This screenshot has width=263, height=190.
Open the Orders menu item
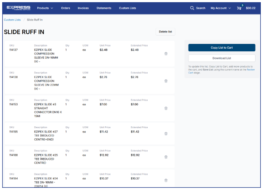66,8
